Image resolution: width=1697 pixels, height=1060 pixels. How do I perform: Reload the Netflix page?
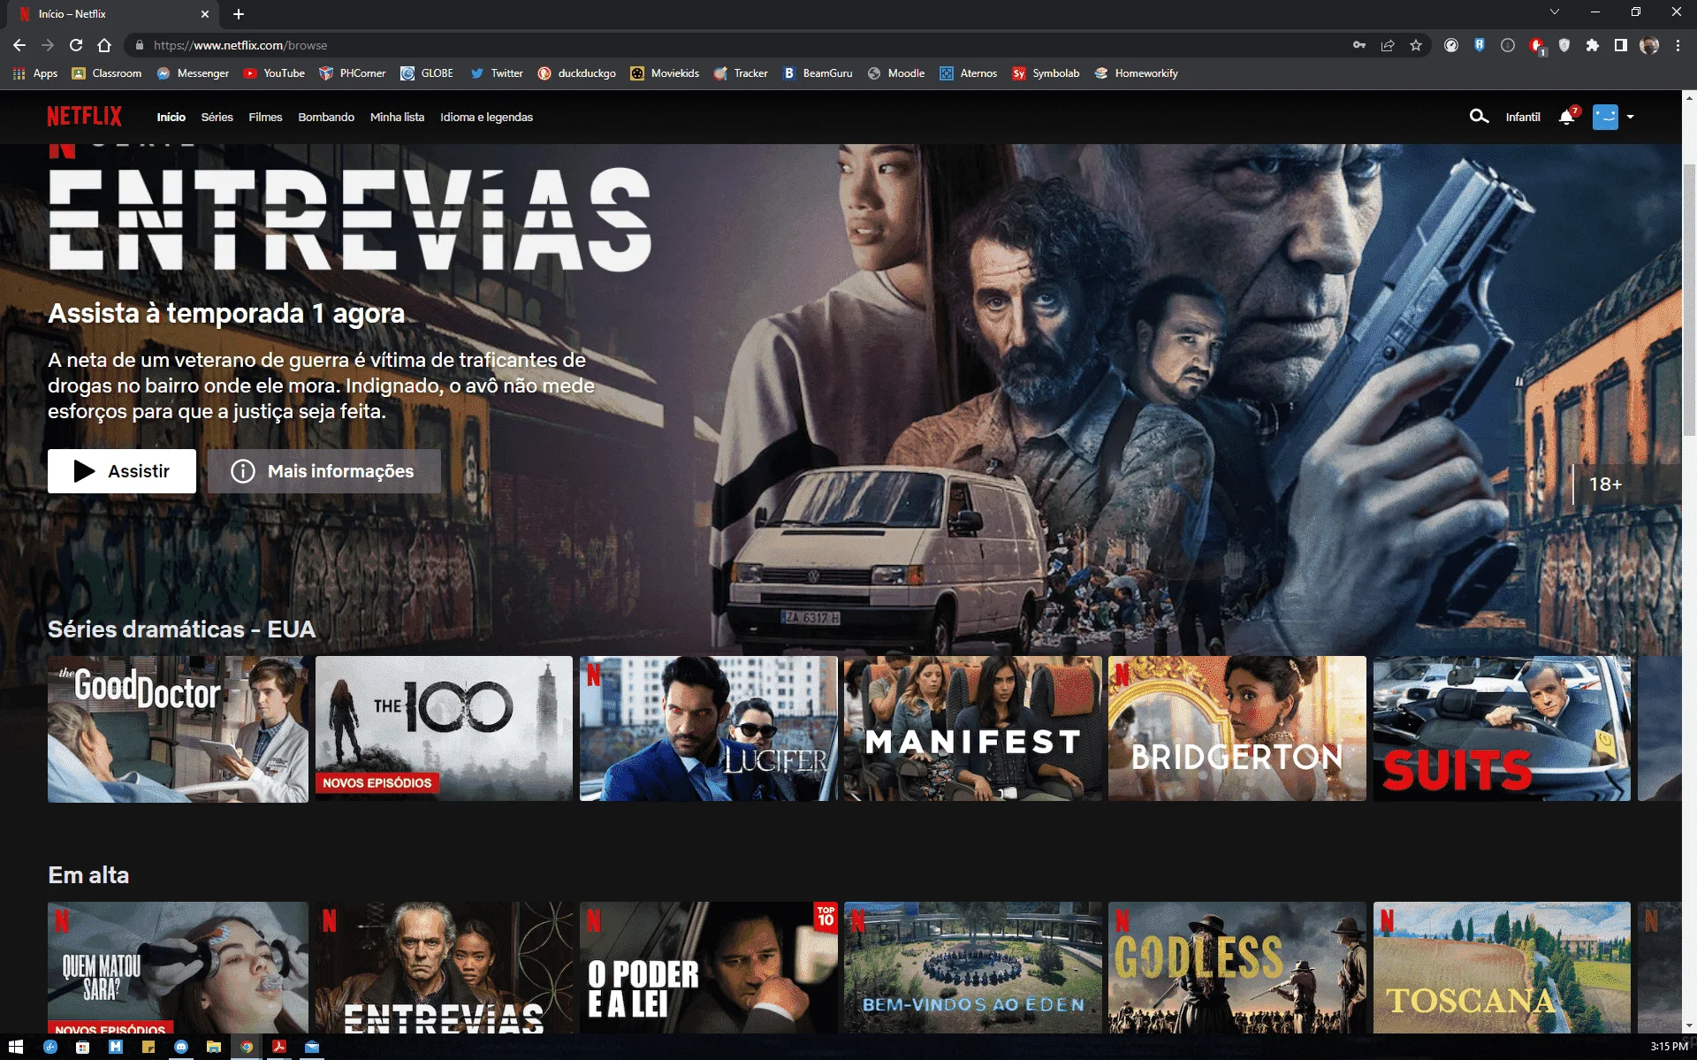(76, 45)
